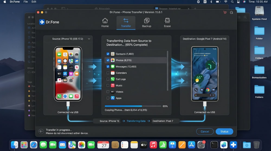
Task: Click the Dr.Fone logo
Action: [49, 22]
